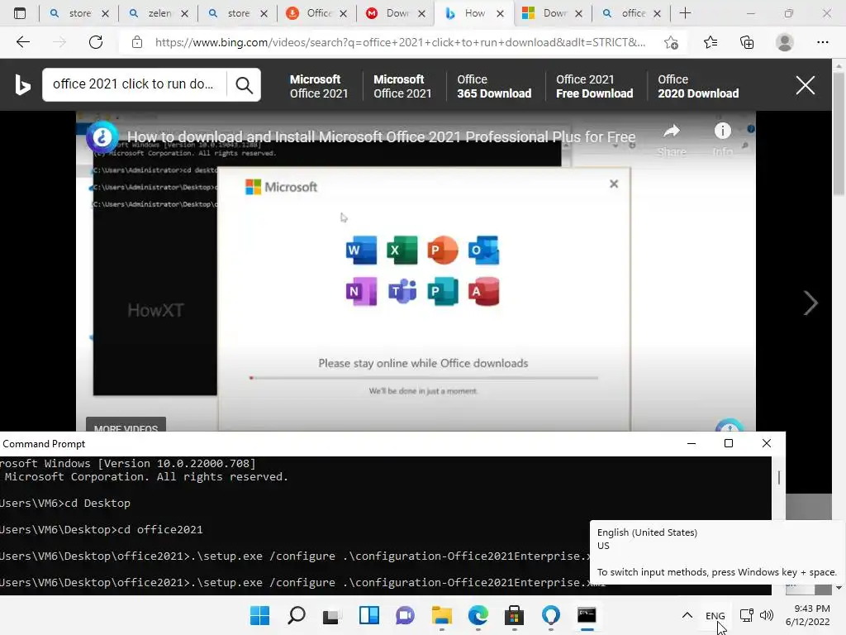Close the Bing video overlay with X
Screen dimensions: 846x635
pyautogui.click(x=805, y=85)
